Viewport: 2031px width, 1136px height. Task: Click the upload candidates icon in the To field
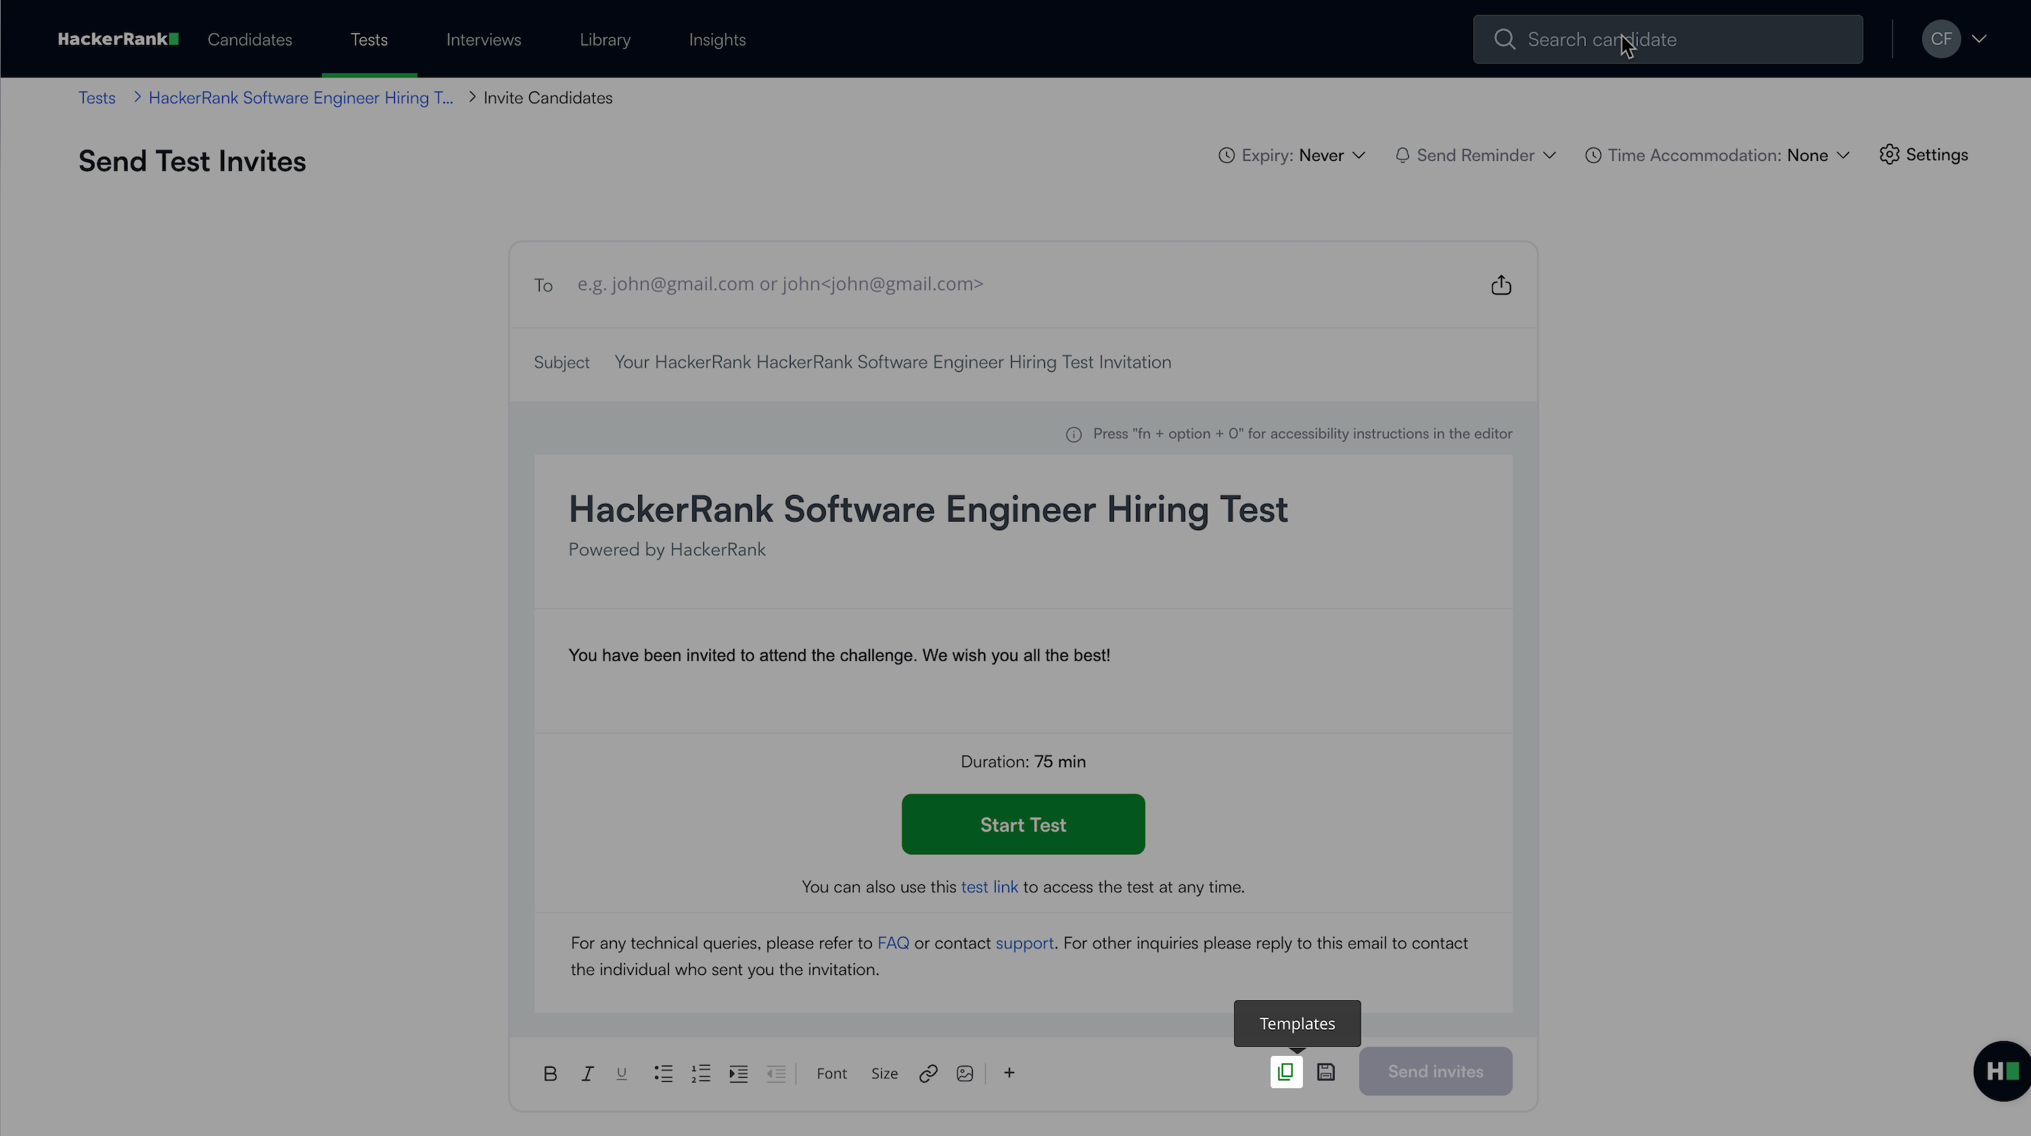click(1500, 285)
